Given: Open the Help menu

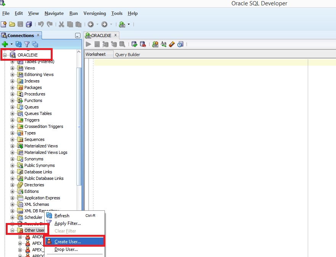Looking at the screenshot, I should point(133,13).
